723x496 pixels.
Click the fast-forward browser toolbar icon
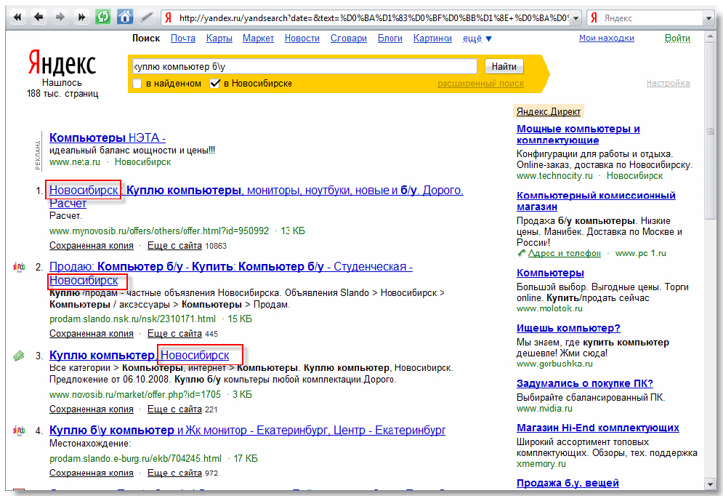tap(81, 17)
